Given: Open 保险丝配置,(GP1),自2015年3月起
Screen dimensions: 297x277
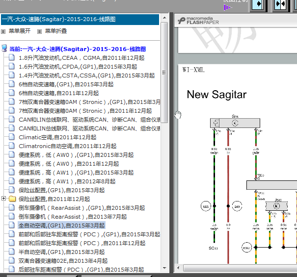Looking at the screenshot, I should tap(61, 190).
